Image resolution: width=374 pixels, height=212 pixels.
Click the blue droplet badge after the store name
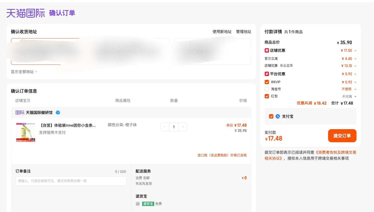tap(58, 112)
